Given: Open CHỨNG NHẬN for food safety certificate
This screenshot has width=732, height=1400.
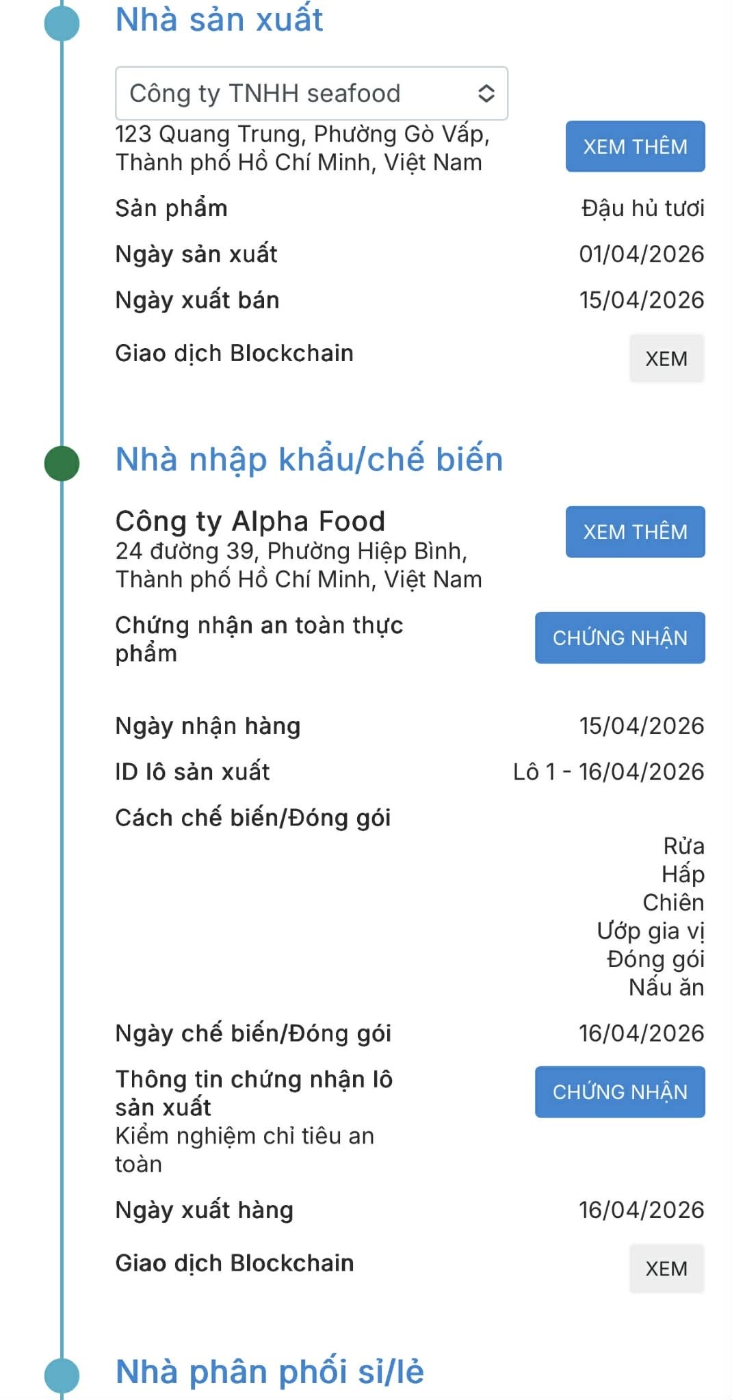Looking at the screenshot, I should pyautogui.click(x=620, y=637).
